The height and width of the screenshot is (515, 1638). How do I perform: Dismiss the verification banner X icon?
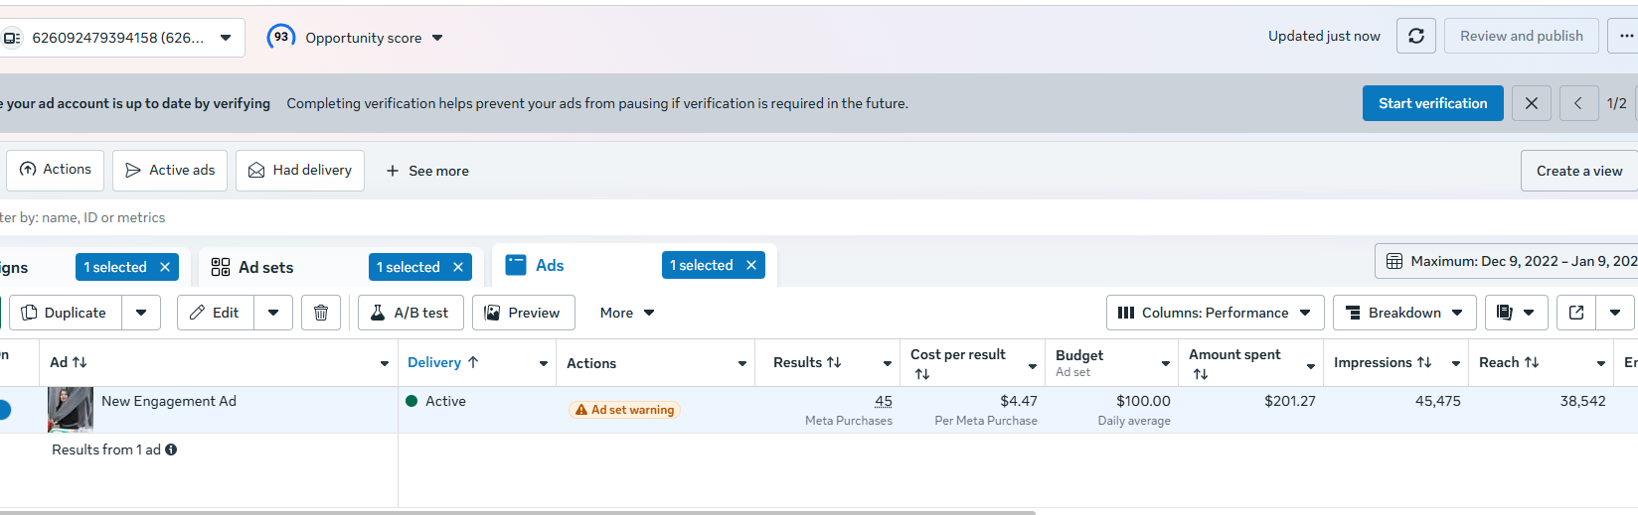click(1531, 103)
